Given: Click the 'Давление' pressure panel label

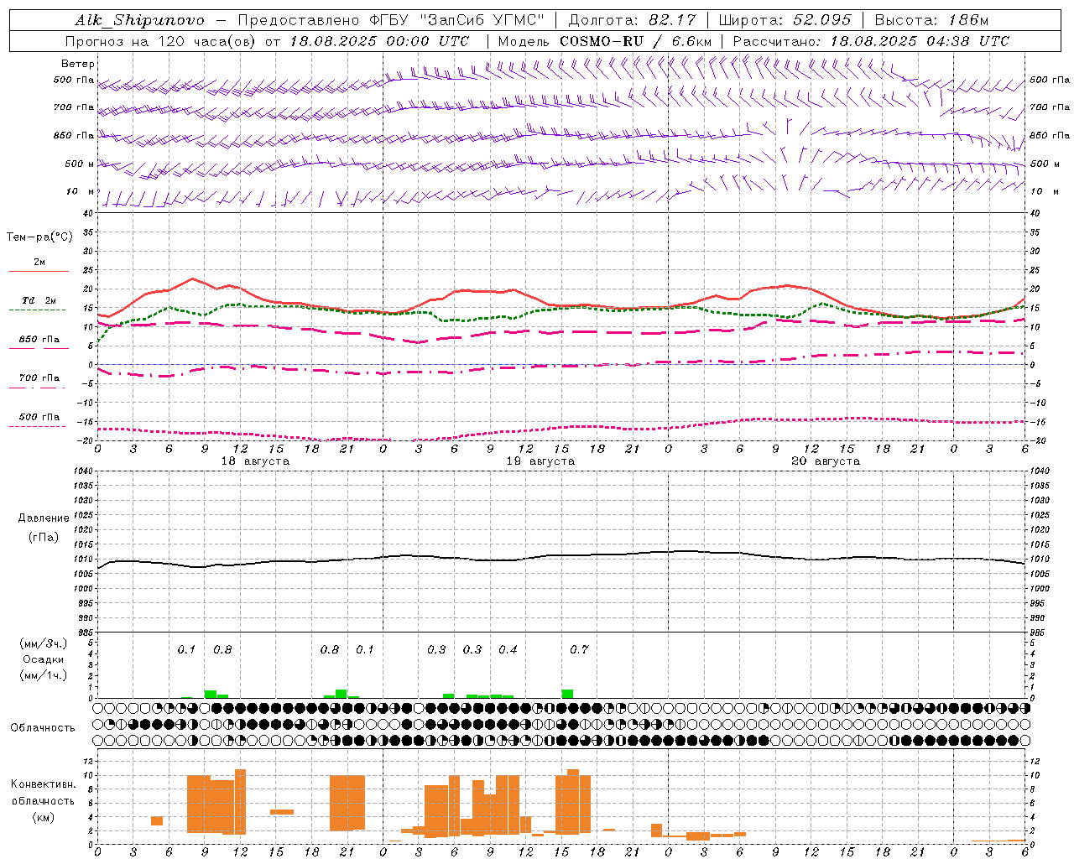Looking at the screenshot, I should pyautogui.click(x=44, y=518).
